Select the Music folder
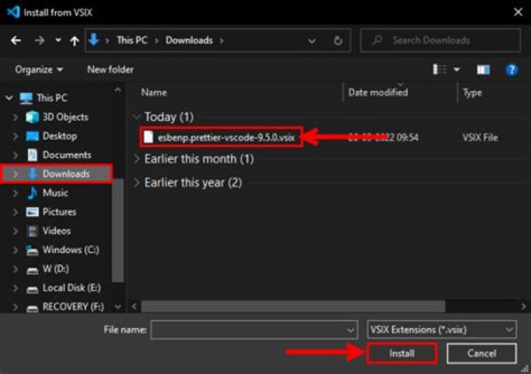Screen dimensions: 531x374 (55, 193)
